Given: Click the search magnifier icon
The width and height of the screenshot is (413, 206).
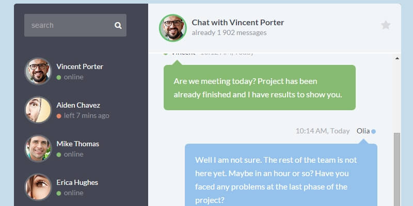Looking at the screenshot, I should (x=118, y=25).
